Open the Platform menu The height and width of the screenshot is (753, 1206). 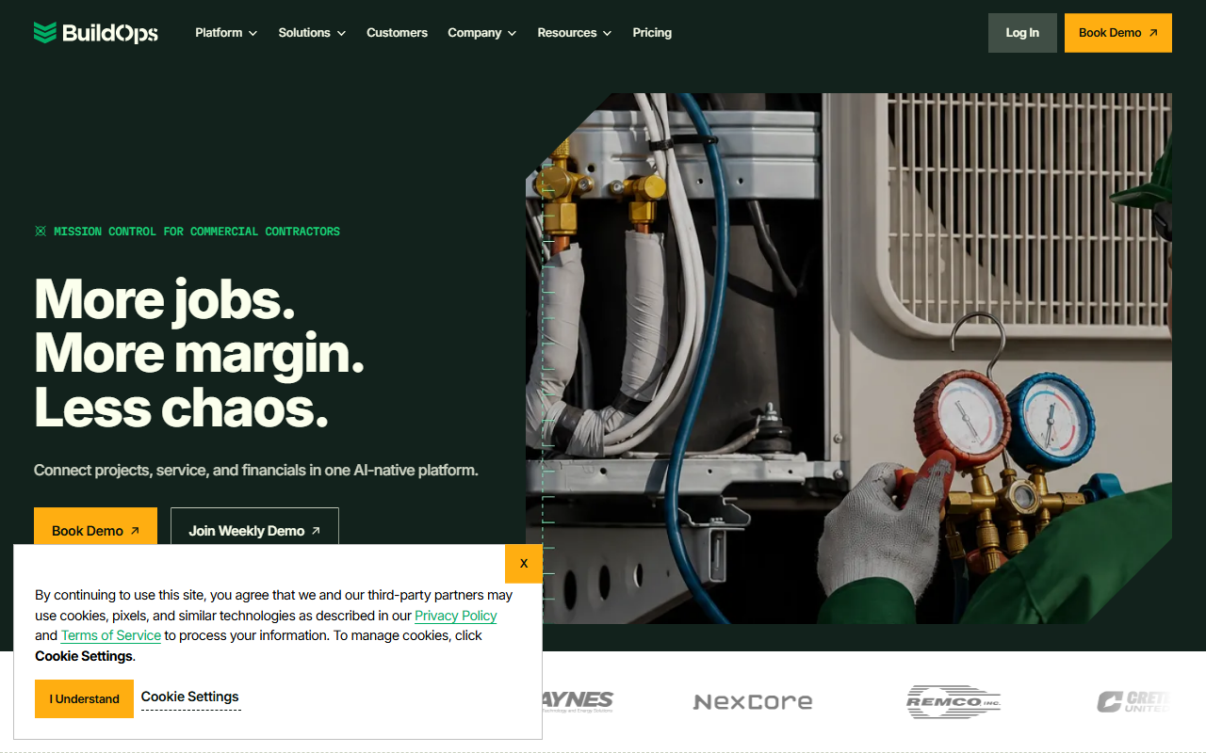click(x=226, y=33)
